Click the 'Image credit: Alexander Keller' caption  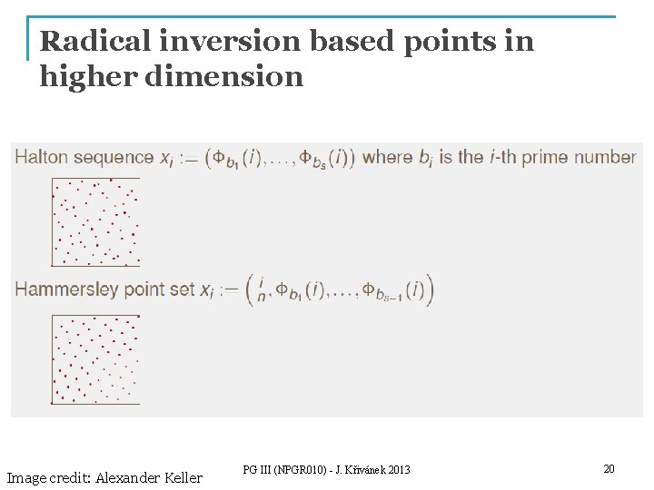pos(104,477)
